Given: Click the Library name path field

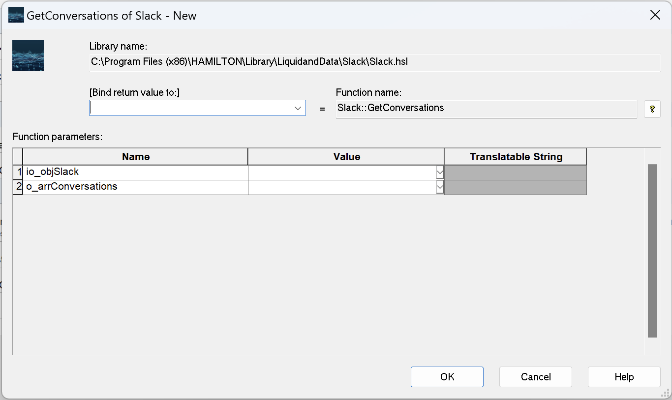Looking at the screenshot, I should pos(375,62).
